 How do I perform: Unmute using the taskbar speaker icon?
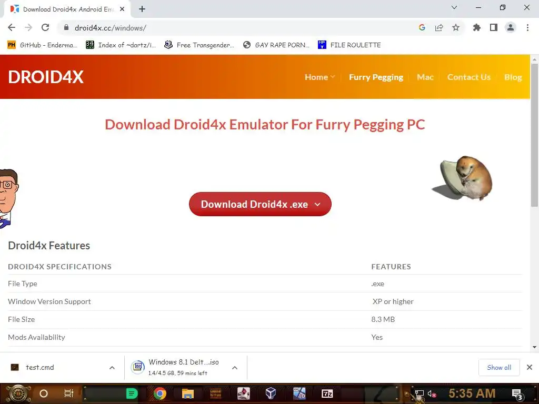(432, 393)
